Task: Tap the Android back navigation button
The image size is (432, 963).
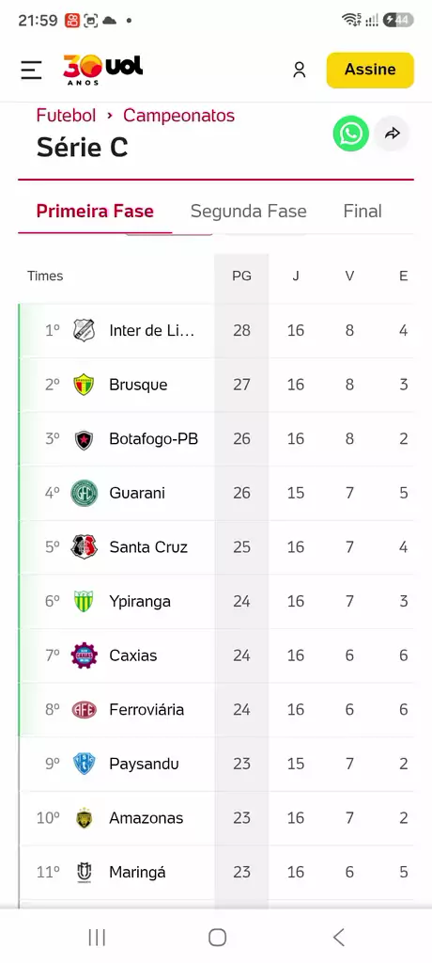Action: tap(338, 938)
